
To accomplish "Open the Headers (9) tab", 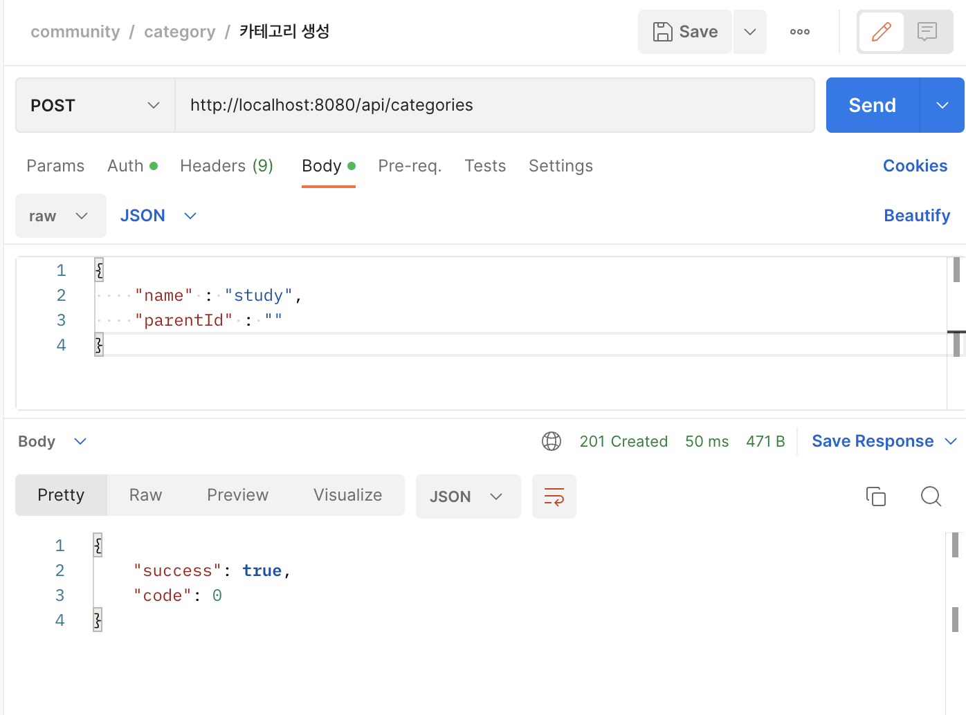I will (226, 166).
